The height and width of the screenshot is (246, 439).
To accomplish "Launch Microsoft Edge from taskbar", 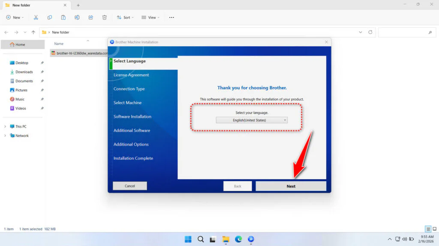I will [x=238, y=239].
